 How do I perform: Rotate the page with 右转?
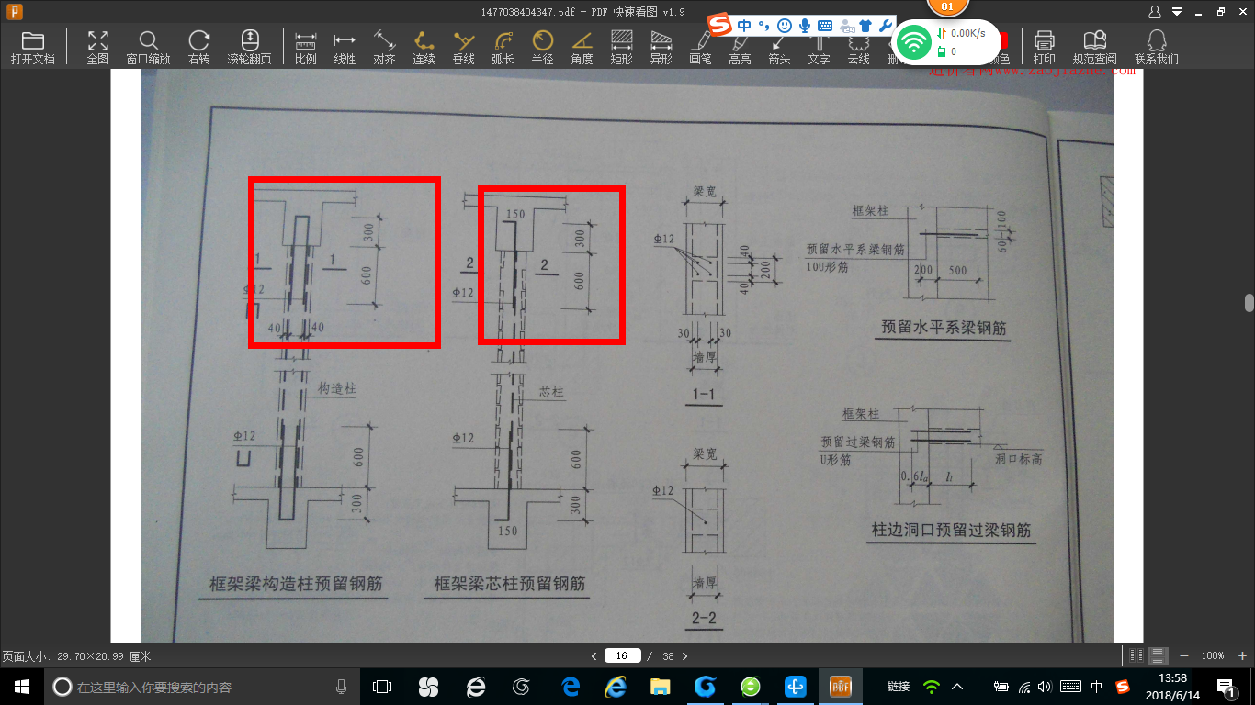(x=198, y=47)
